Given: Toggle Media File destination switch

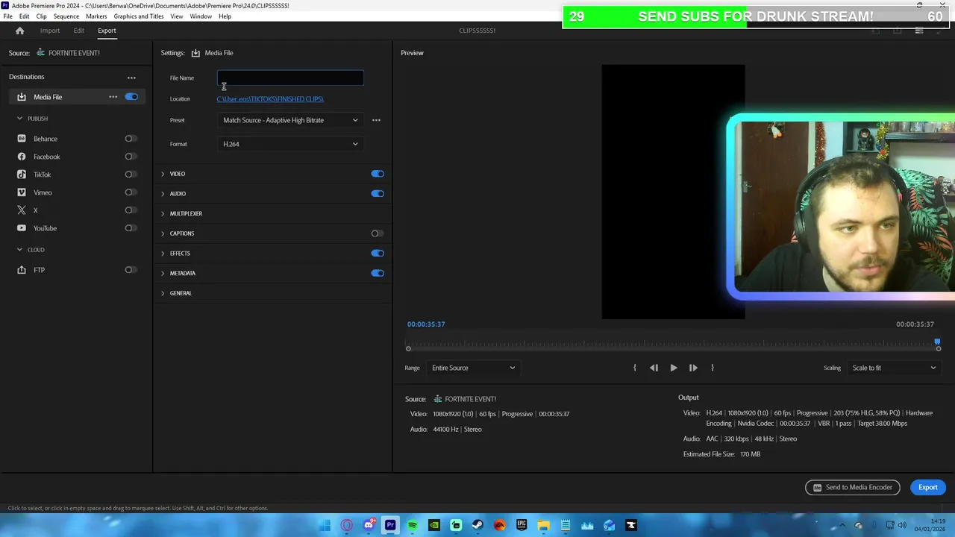Looking at the screenshot, I should pyautogui.click(x=131, y=97).
